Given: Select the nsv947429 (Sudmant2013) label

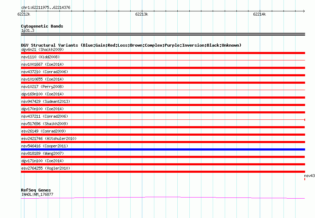Looking at the screenshot, I should 46,101.
